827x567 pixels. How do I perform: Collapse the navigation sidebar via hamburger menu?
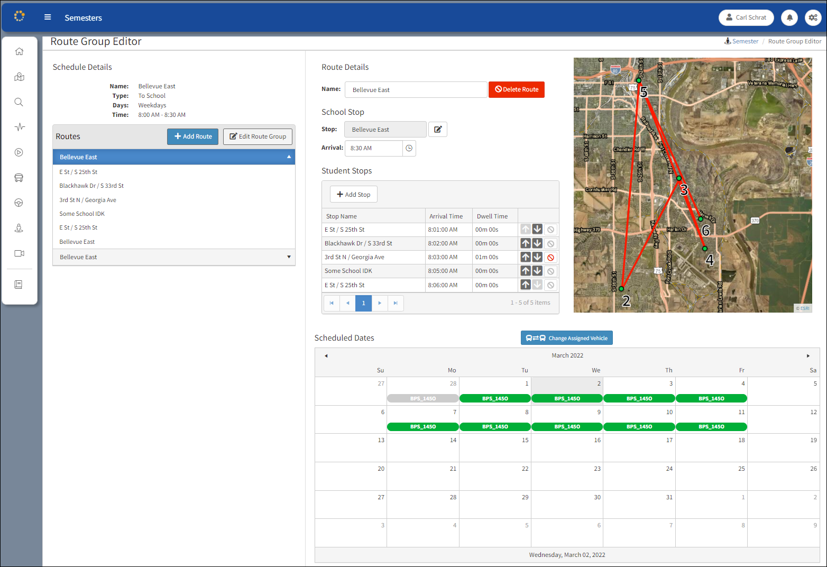[x=48, y=16]
